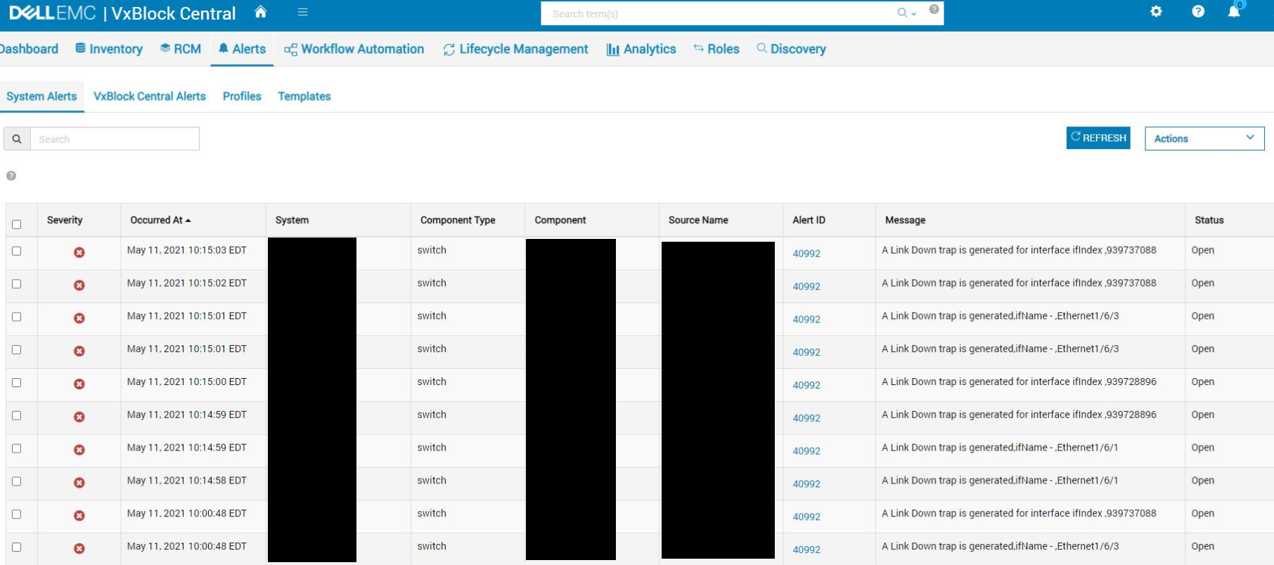Image resolution: width=1274 pixels, height=565 pixels.
Task: Click the magnifier icon beside alerts search
Action: (x=17, y=139)
